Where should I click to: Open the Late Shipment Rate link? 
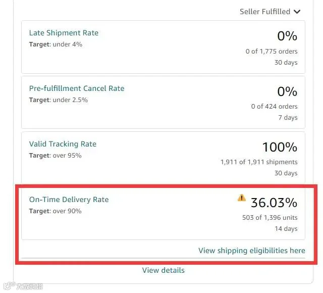[64, 33]
